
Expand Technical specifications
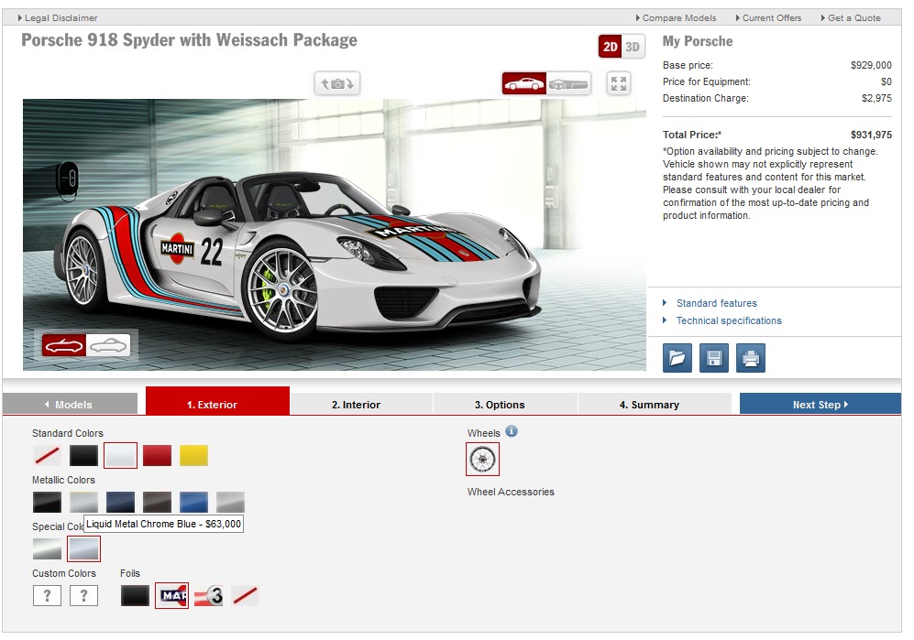pyautogui.click(x=728, y=320)
